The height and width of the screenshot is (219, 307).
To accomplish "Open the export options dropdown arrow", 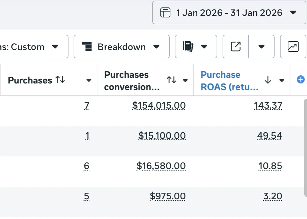I will (x=261, y=46).
